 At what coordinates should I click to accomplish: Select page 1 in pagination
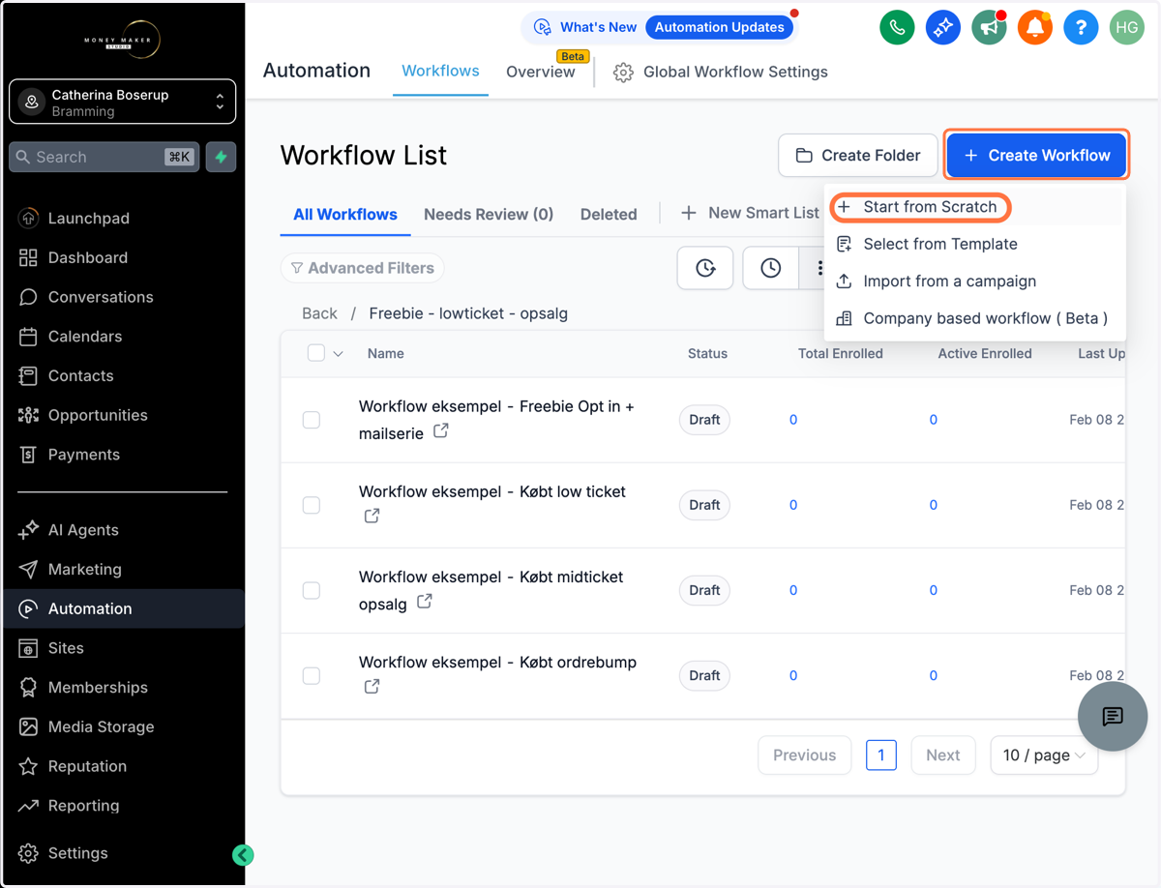point(881,755)
